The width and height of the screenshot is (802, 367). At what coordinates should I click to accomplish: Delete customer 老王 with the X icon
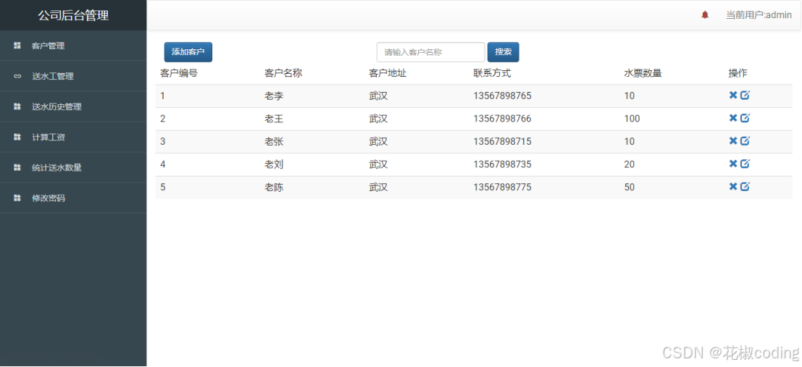pyautogui.click(x=733, y=118)
